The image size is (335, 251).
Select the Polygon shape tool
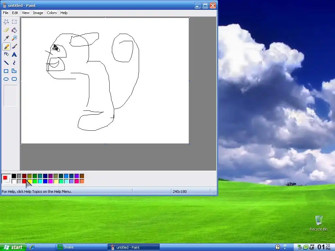(x=14, y=71)
